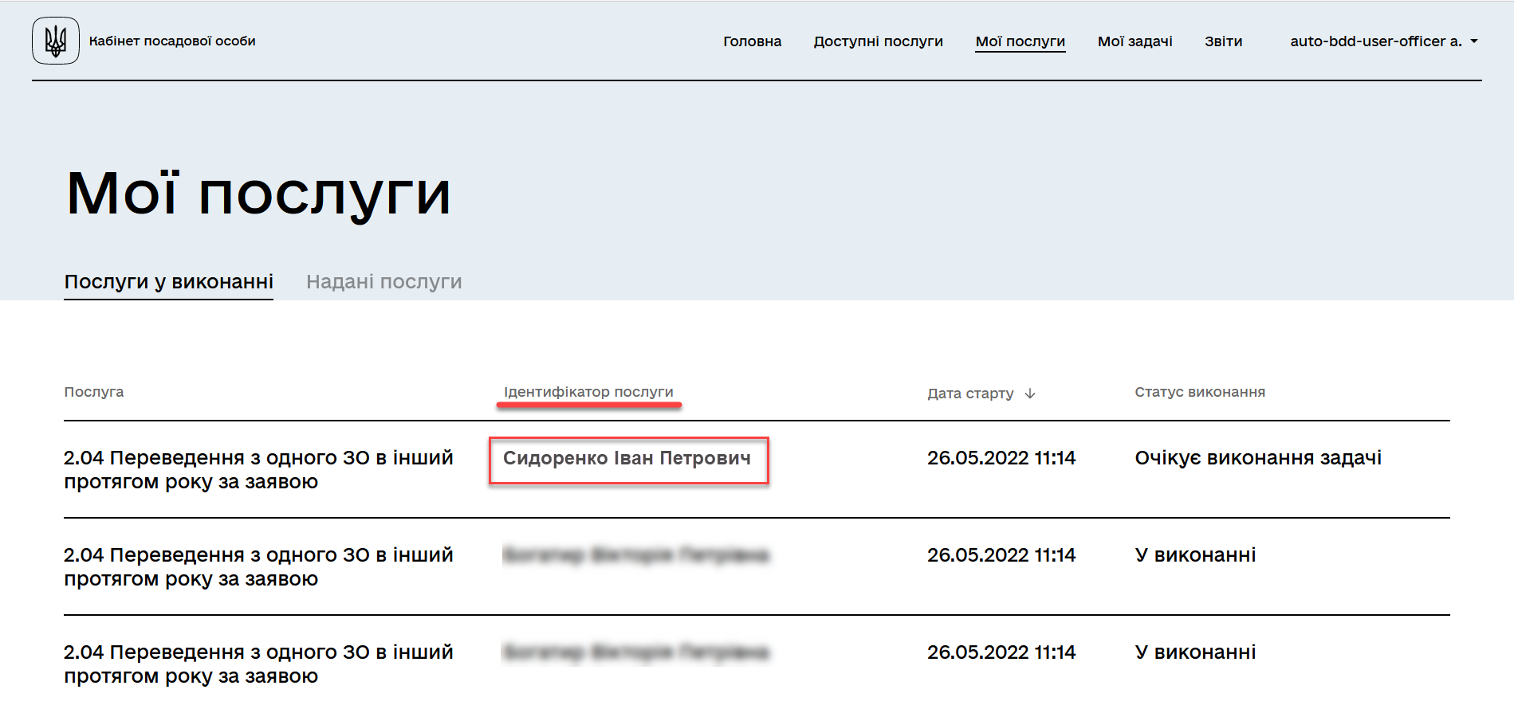
Task: Select the Послуги у виконанні tab
Action: pos(168,282)
